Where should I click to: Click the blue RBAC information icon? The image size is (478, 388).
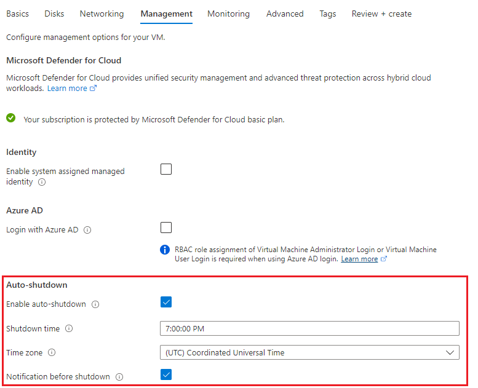(x=165, y=250)
